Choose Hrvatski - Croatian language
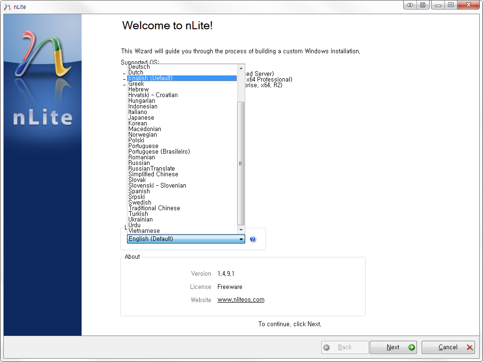 (x=182, y=95)
